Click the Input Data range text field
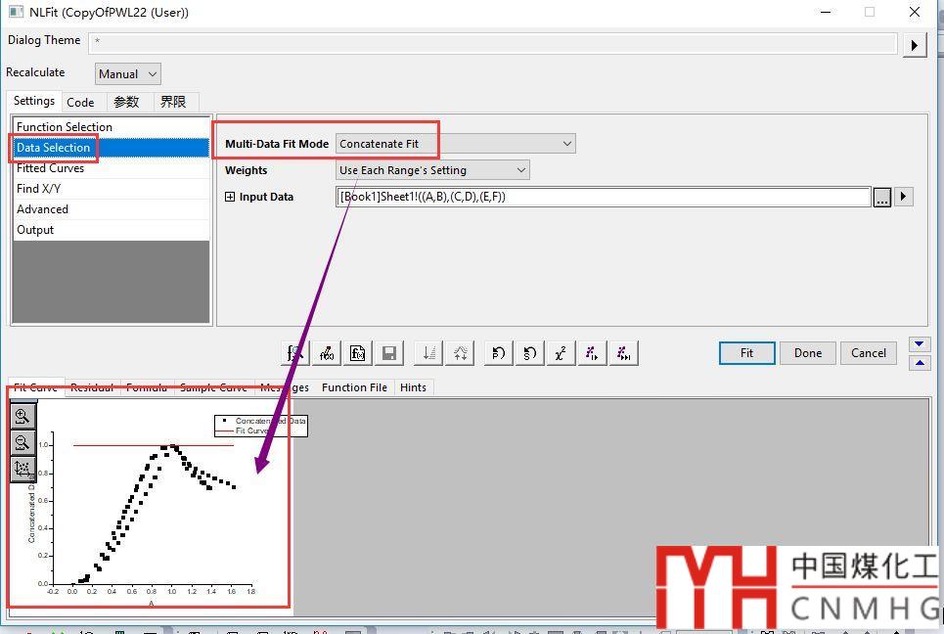Image resolution: width=944 pixels, height=634 pixels. [x=604, y=197]
